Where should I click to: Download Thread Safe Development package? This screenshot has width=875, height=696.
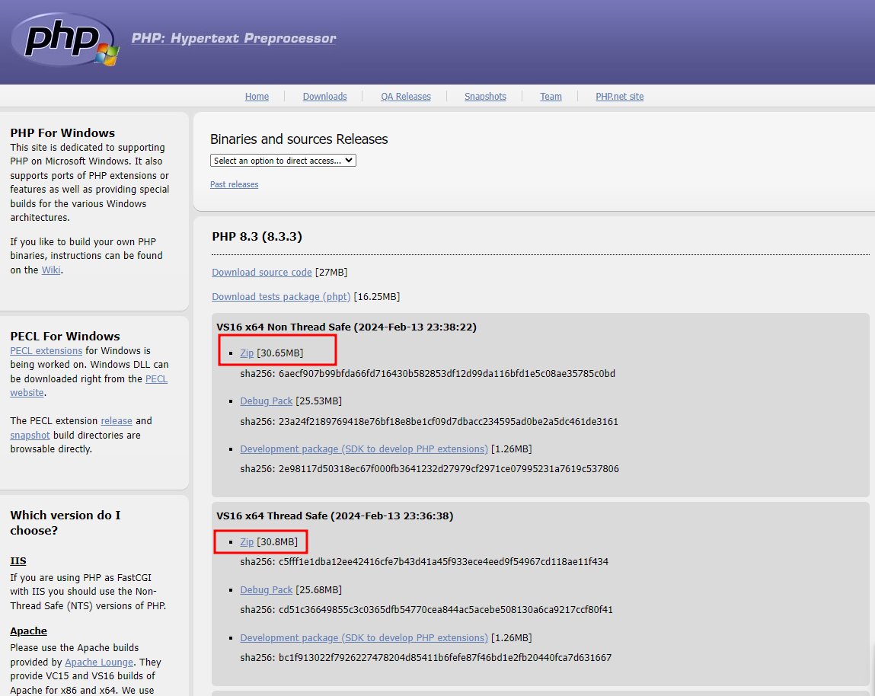pos(364,638)
